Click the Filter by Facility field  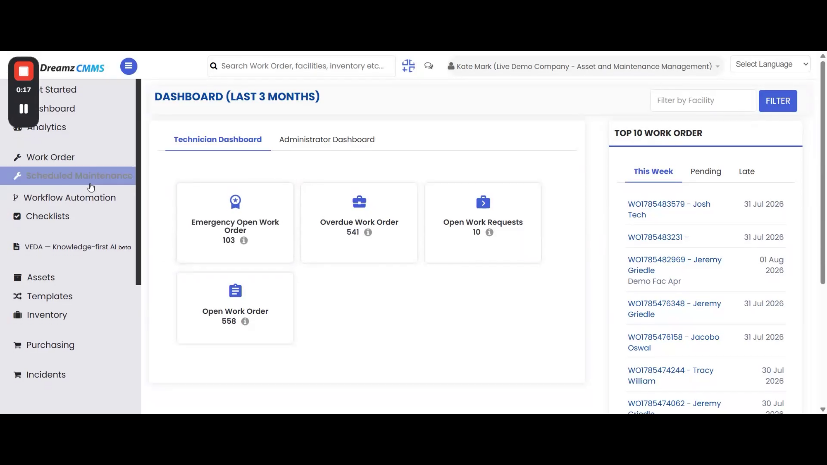[x=703, y=101]
